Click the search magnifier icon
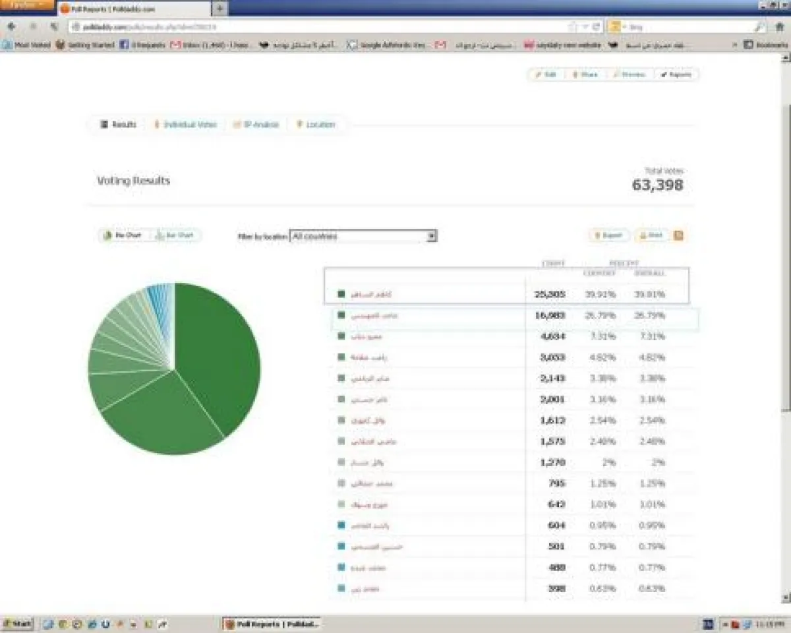This screenshot has width=791, height=633. [x=759, y=27]
